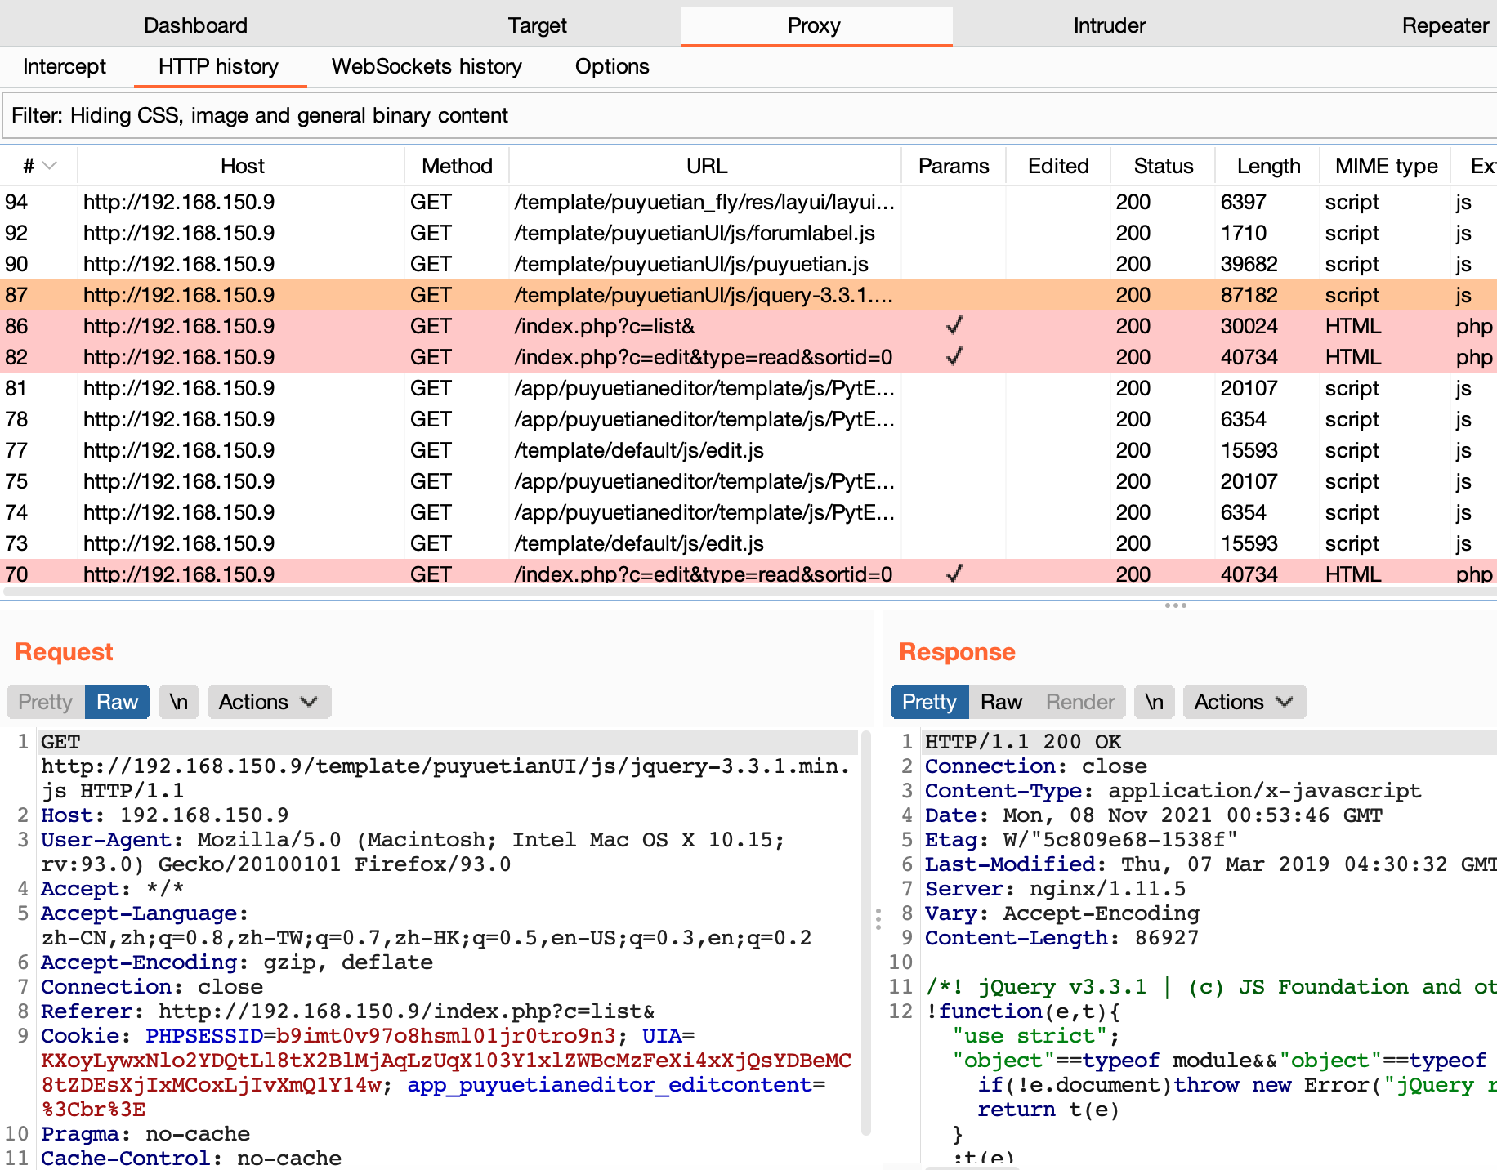Screen dimensions: 1497x1170
Task: Toggle \n non-printing characters in Response
Action: tap(1155, 702)
